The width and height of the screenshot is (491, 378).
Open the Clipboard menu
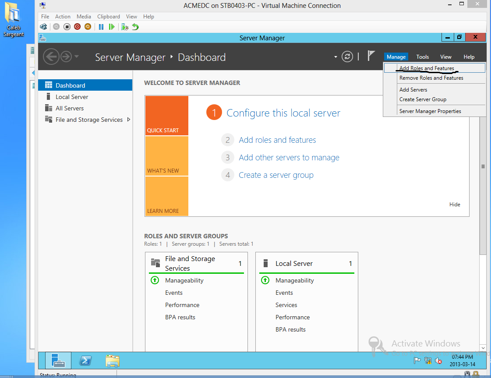click(108, 17)
